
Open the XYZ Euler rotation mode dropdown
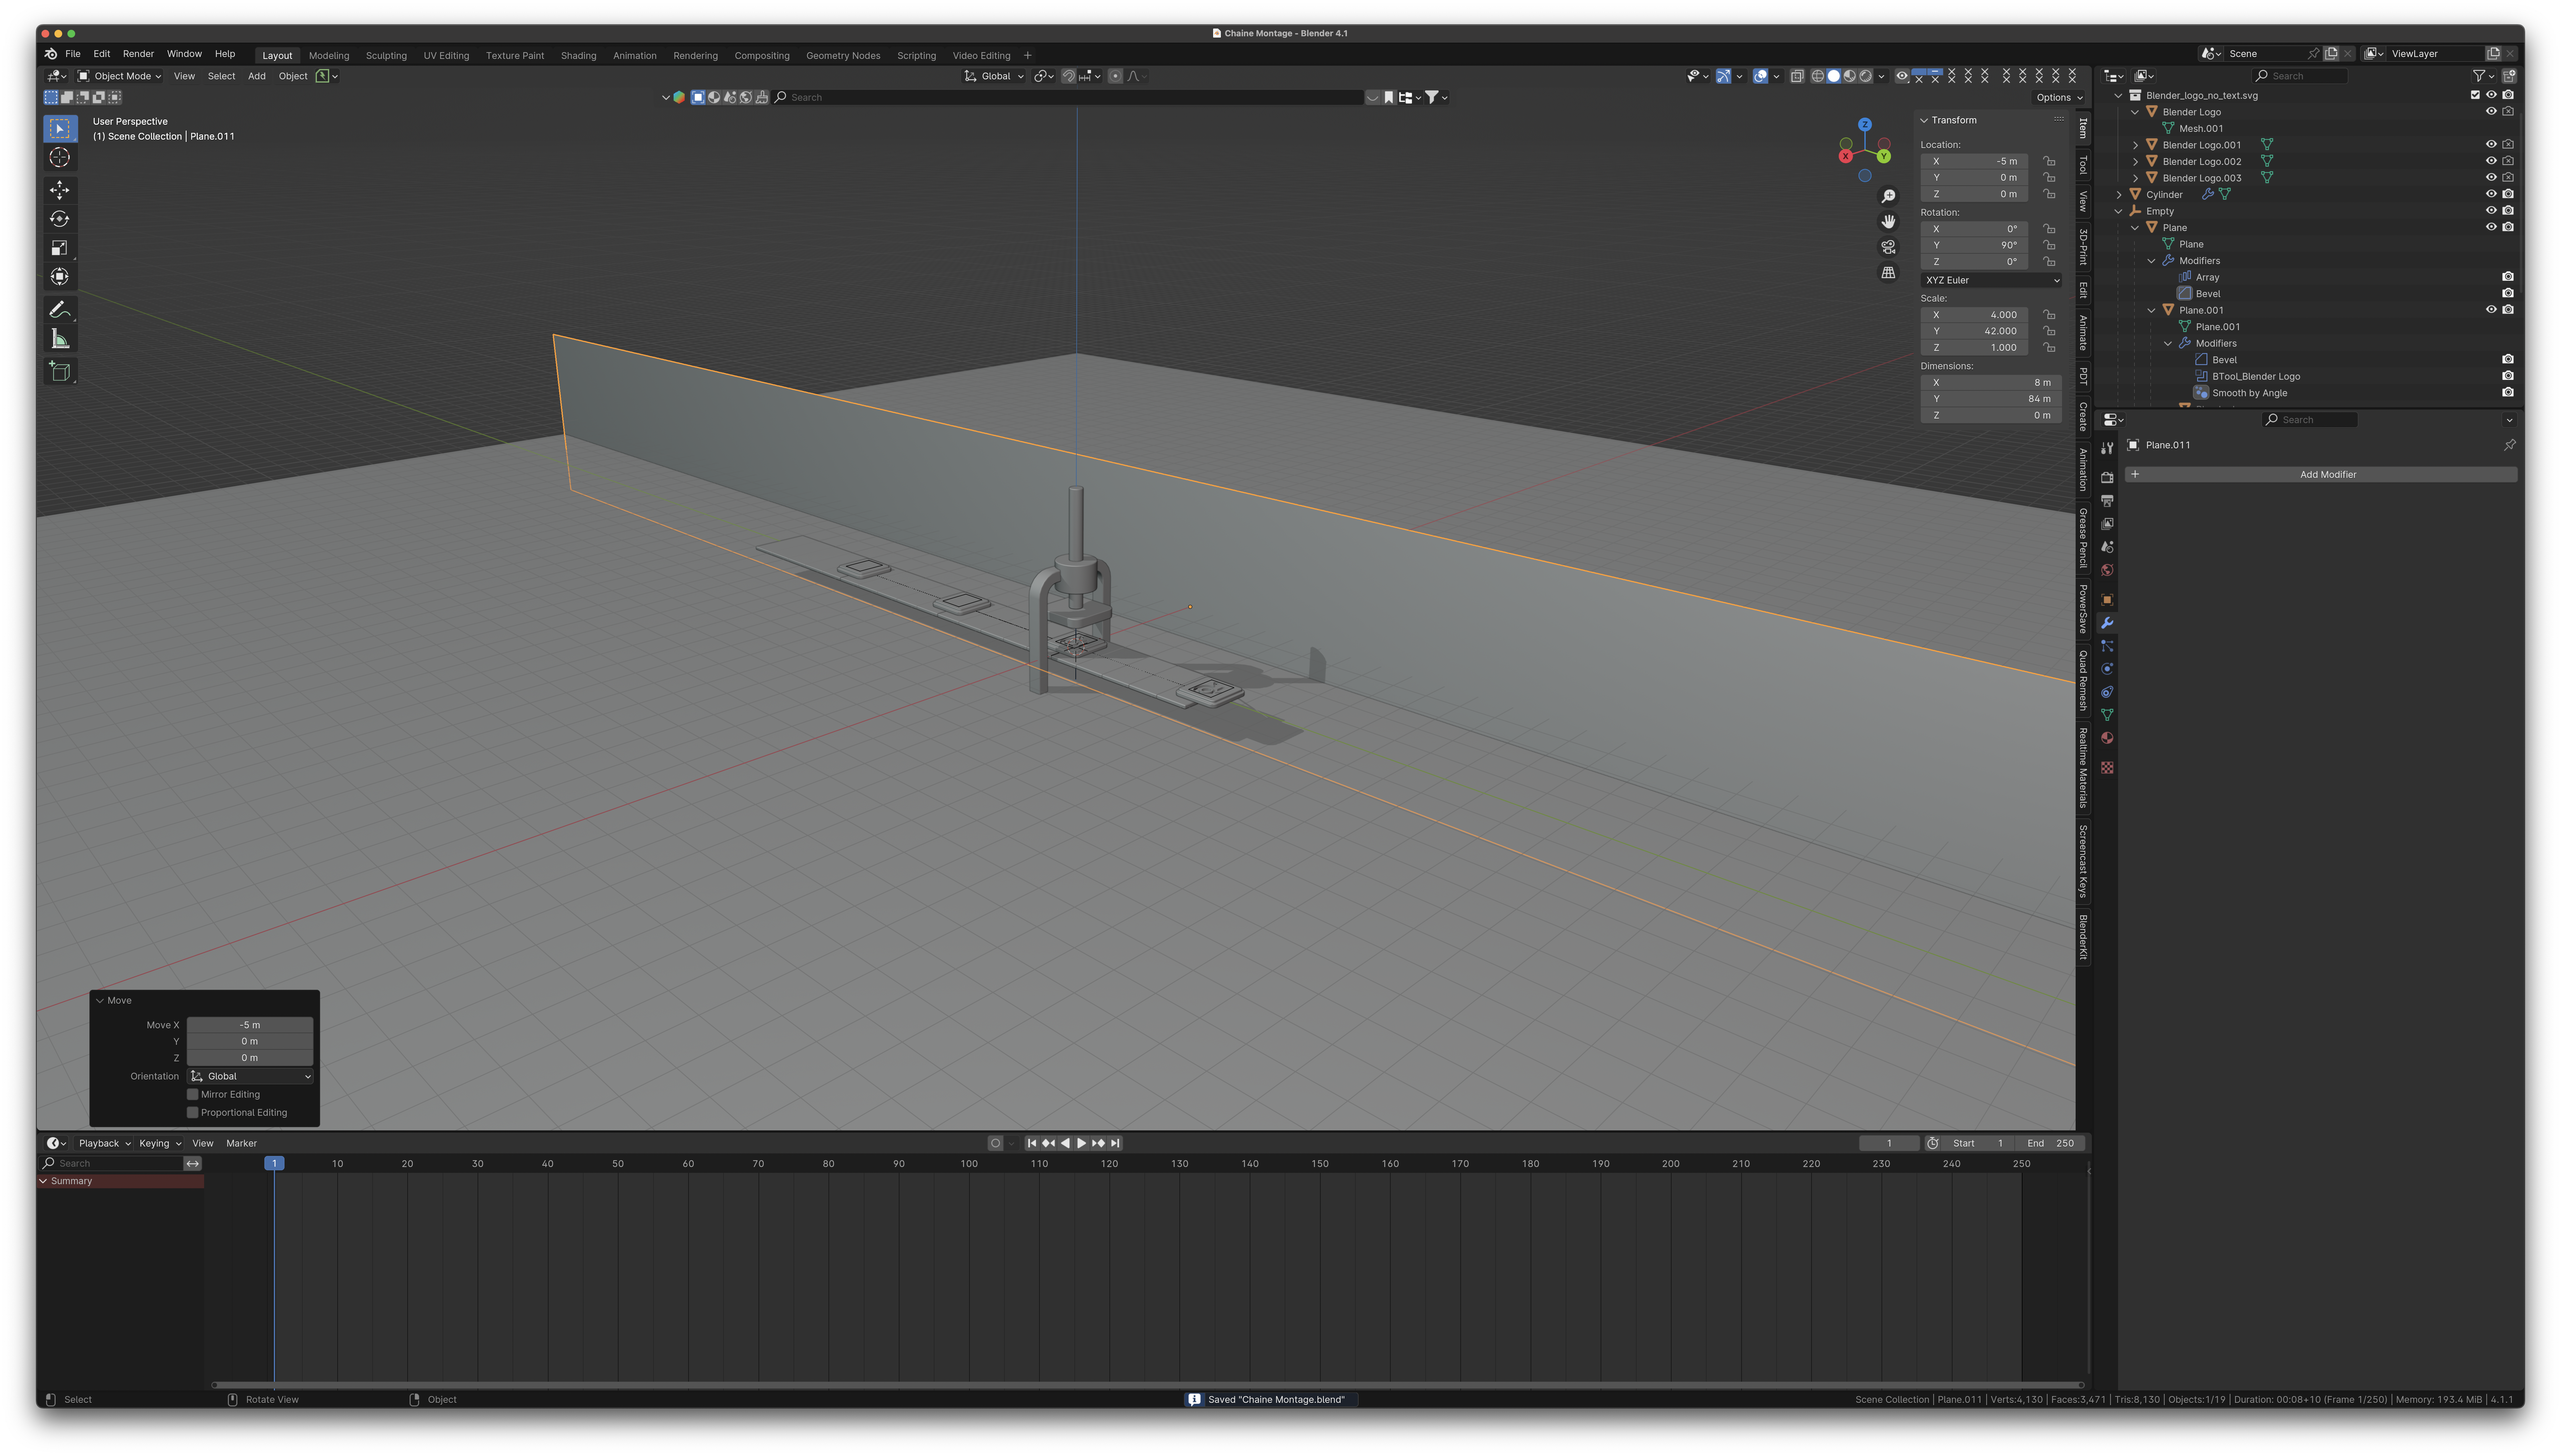click(1991, 280)
